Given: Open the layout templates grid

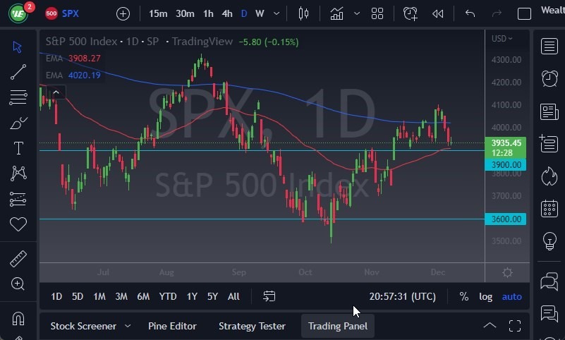Looking at the screenshot, I should (x=377, y=13).
